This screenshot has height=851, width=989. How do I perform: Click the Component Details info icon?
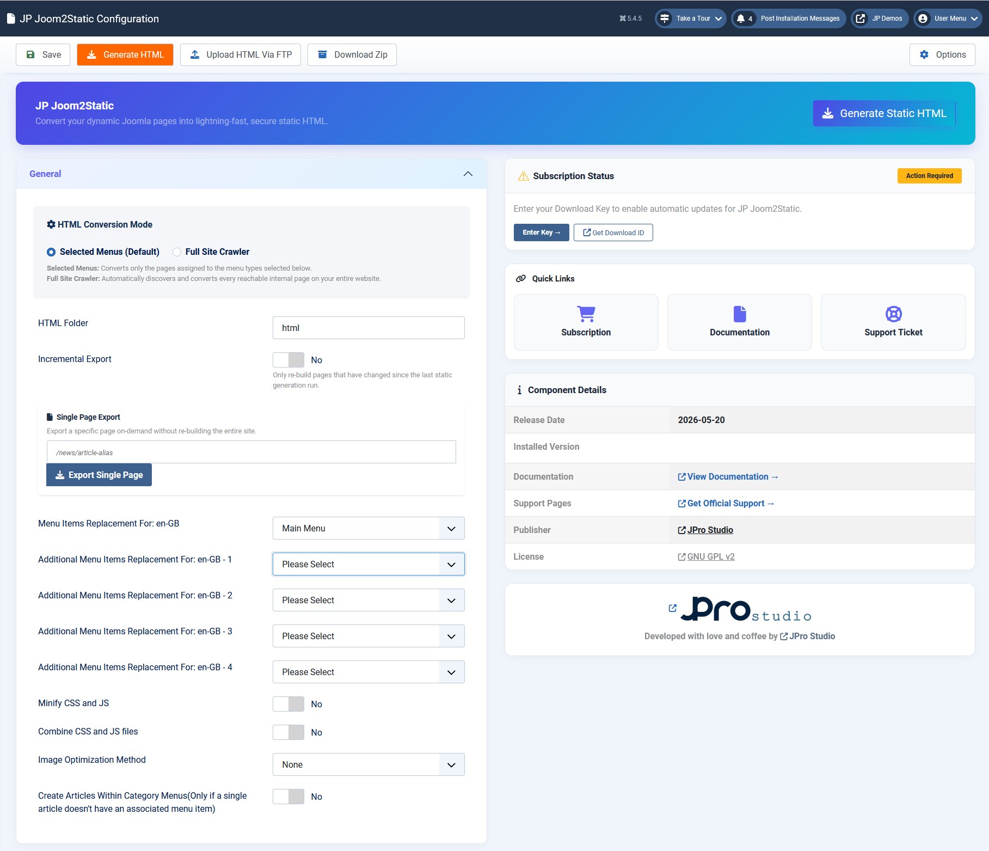(x=519, y=390)
